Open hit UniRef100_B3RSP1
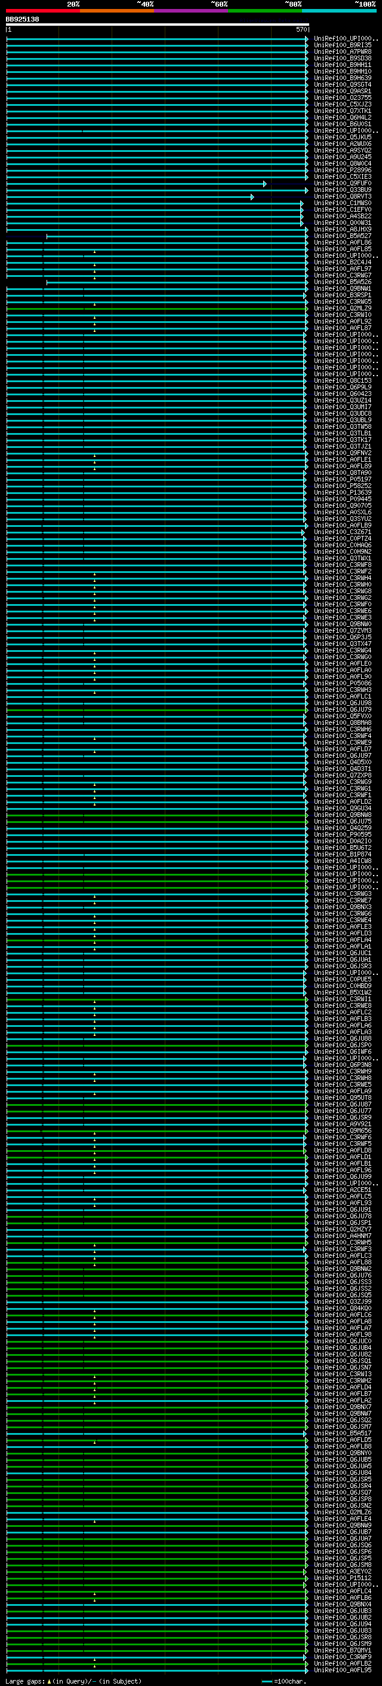 click(343, 295)
